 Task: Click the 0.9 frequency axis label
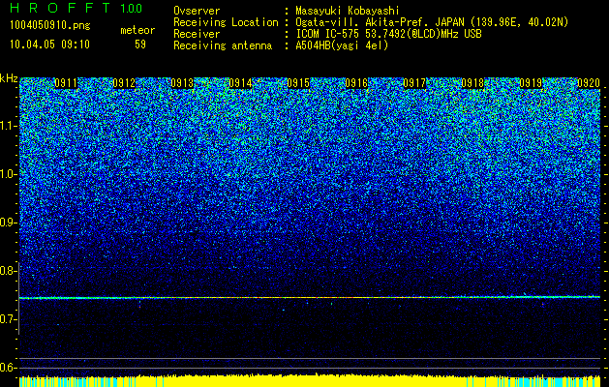tap(8, 223)
